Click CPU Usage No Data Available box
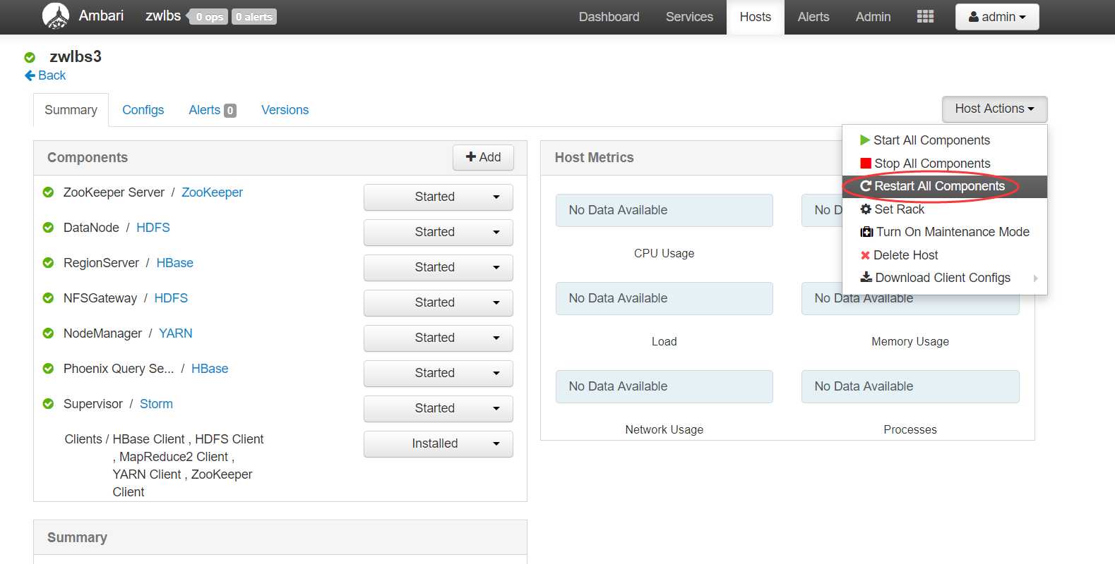Screen dimensions: 1115x564 [664, 210]
